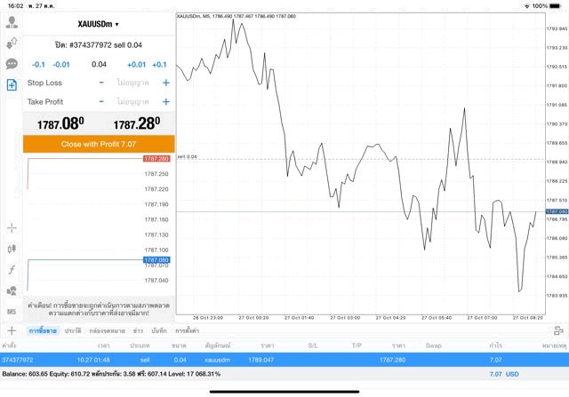Viewport: 569px width, 397px height.
Task: Select the crosshair tool
Action: coord(12,228)
